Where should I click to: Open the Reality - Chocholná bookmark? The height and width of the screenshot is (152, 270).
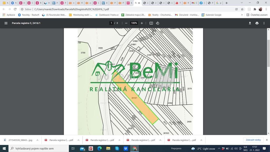(x=160, y=15)
